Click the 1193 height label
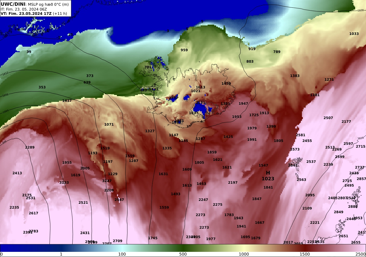The height and width of the screenshot is (257, 366). pyautogui.click(x=93, y=153)
